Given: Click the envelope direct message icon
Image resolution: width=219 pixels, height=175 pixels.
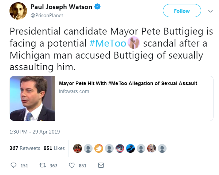Looking at the screenshot, I should (x=101, y=165).
